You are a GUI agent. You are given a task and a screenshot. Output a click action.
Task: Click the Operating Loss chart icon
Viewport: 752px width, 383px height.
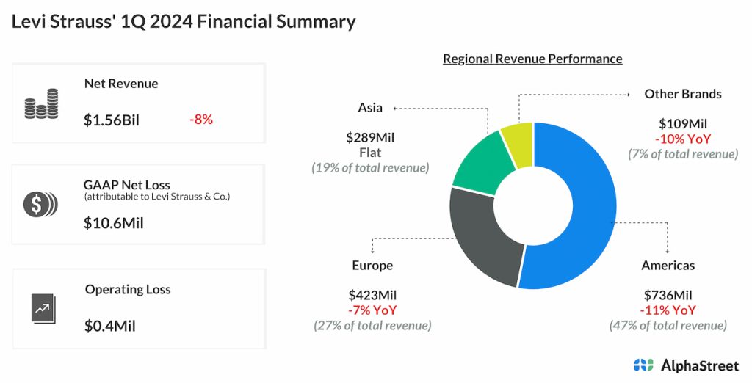pyautogui.click(x=43, y=307)
